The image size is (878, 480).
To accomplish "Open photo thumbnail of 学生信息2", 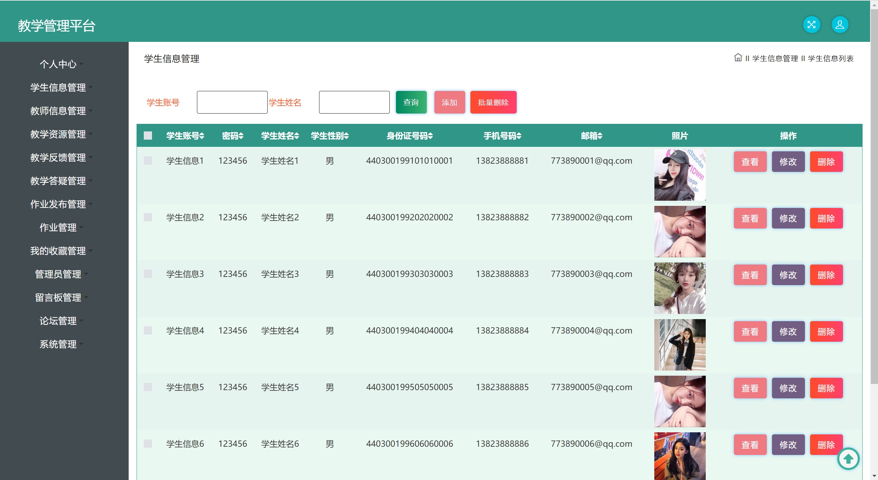I will (680, 232).
